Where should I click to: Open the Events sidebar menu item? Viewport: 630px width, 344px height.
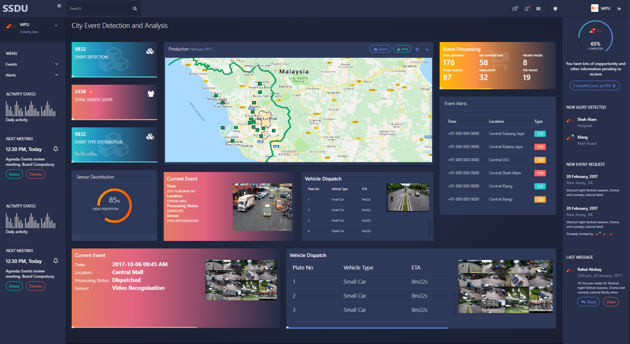pyautogui.click(x=32, y=64)
